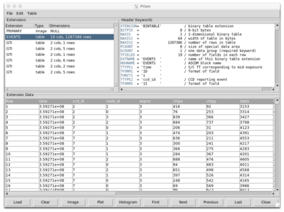284x212 pixels.
Task: Click chipx cell 651 in row 13
Action: tap(189, 170)
